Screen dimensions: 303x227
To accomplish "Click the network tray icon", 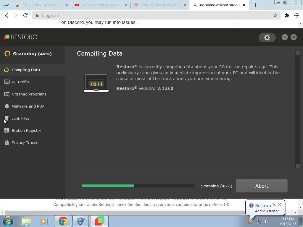I will (x=259, y=221).
